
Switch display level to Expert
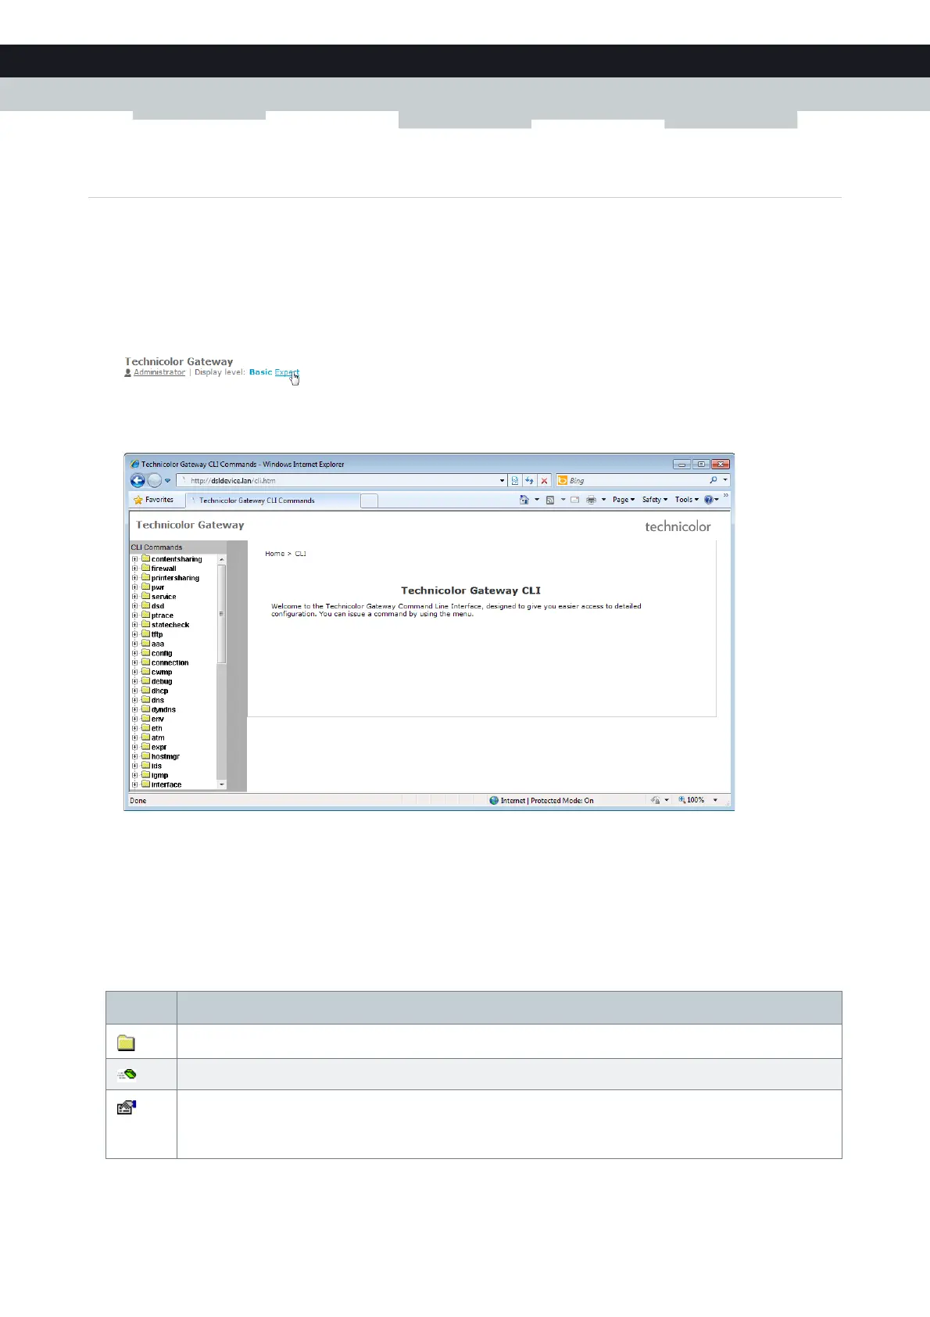coord(287,372)
